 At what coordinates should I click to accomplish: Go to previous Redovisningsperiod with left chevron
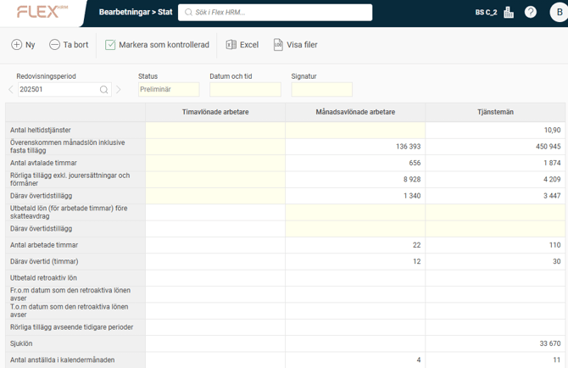pos(11,90)
